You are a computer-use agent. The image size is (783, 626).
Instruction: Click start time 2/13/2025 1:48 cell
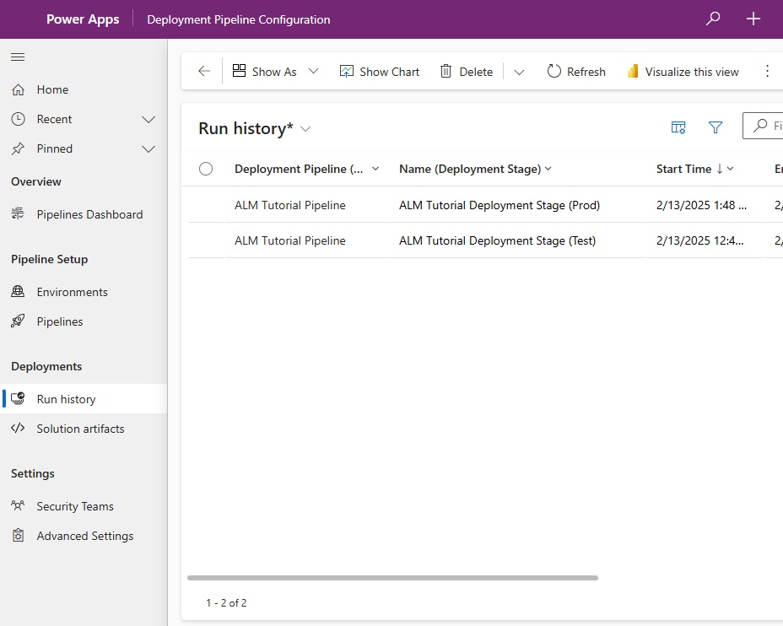[702, 205]
